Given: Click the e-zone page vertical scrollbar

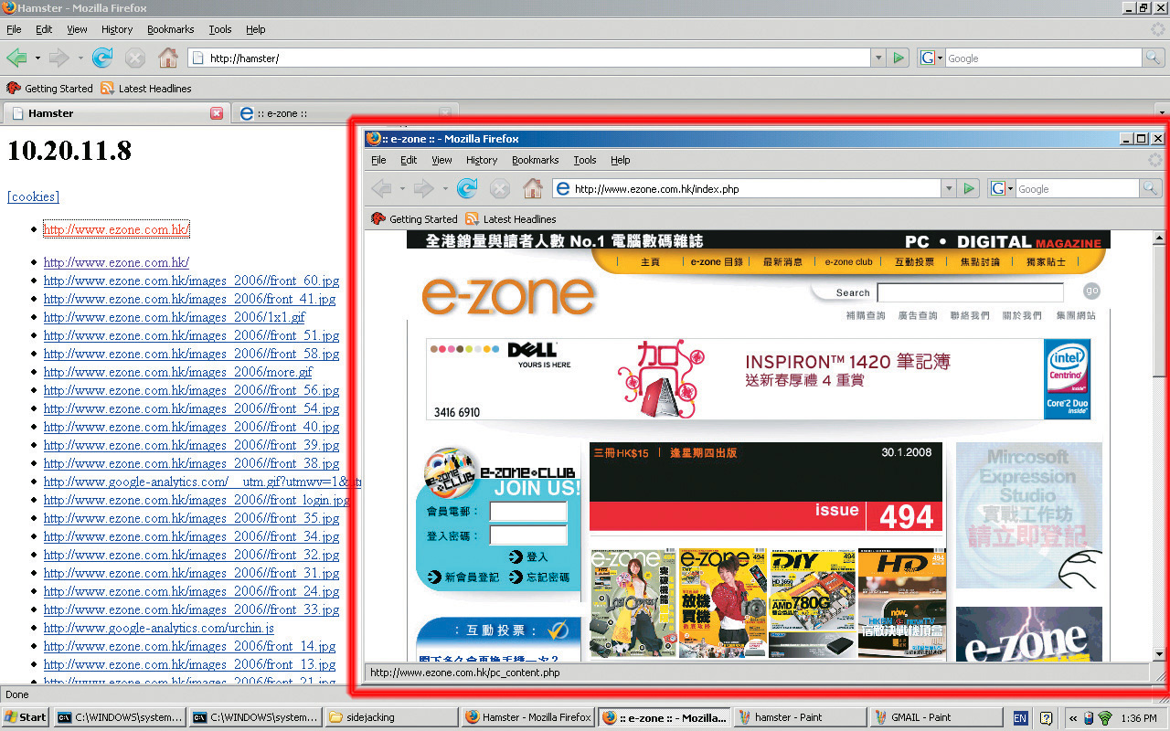Looking at the screenshot, I should pyautogui.click(x=1159, y=445).
